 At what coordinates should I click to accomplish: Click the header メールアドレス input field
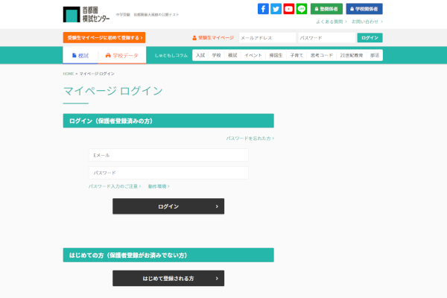(267, 37)
